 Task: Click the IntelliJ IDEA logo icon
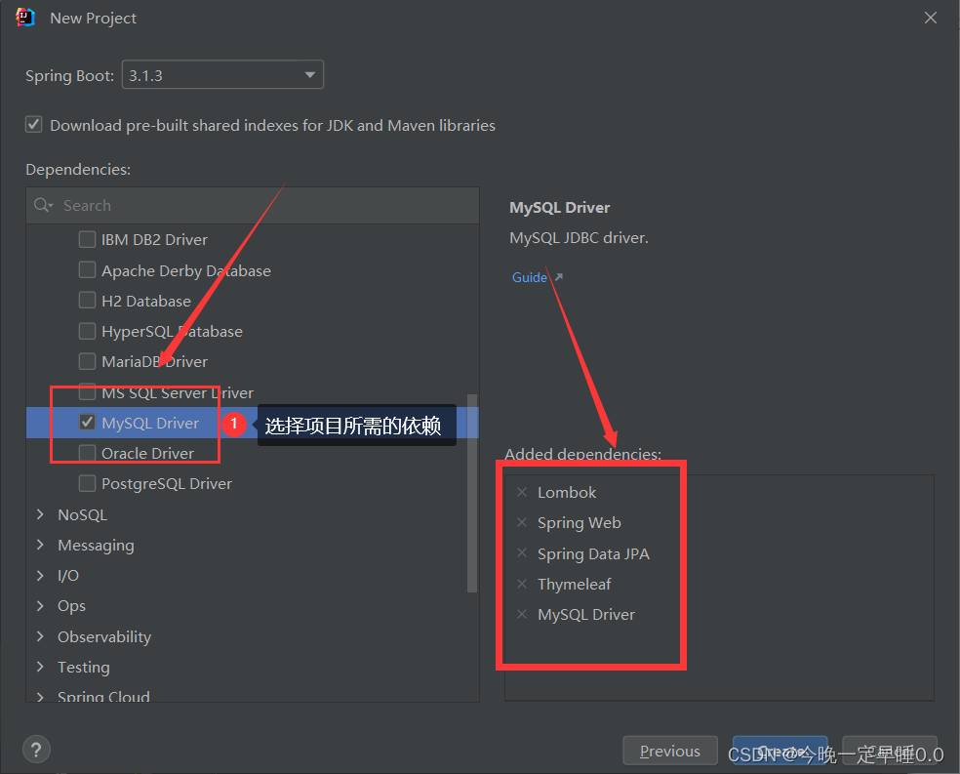point(25,18)
